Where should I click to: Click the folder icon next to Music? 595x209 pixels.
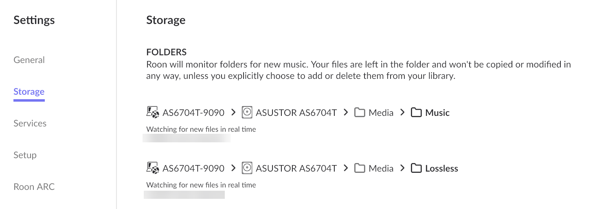(x=416, y=113)
